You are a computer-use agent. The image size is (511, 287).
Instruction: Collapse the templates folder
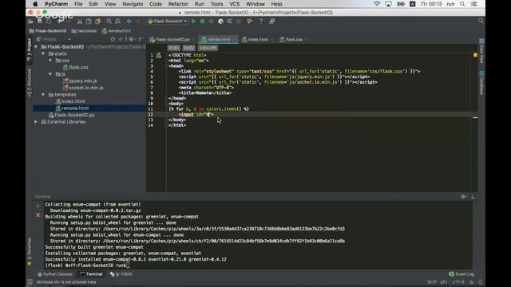pos(43,94)
